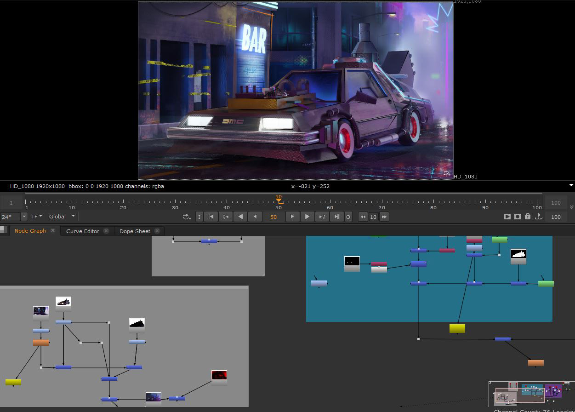This screenshot has width=575, height=412.
Task: Click the current frame field showing 50
Action: click(273, 217)
